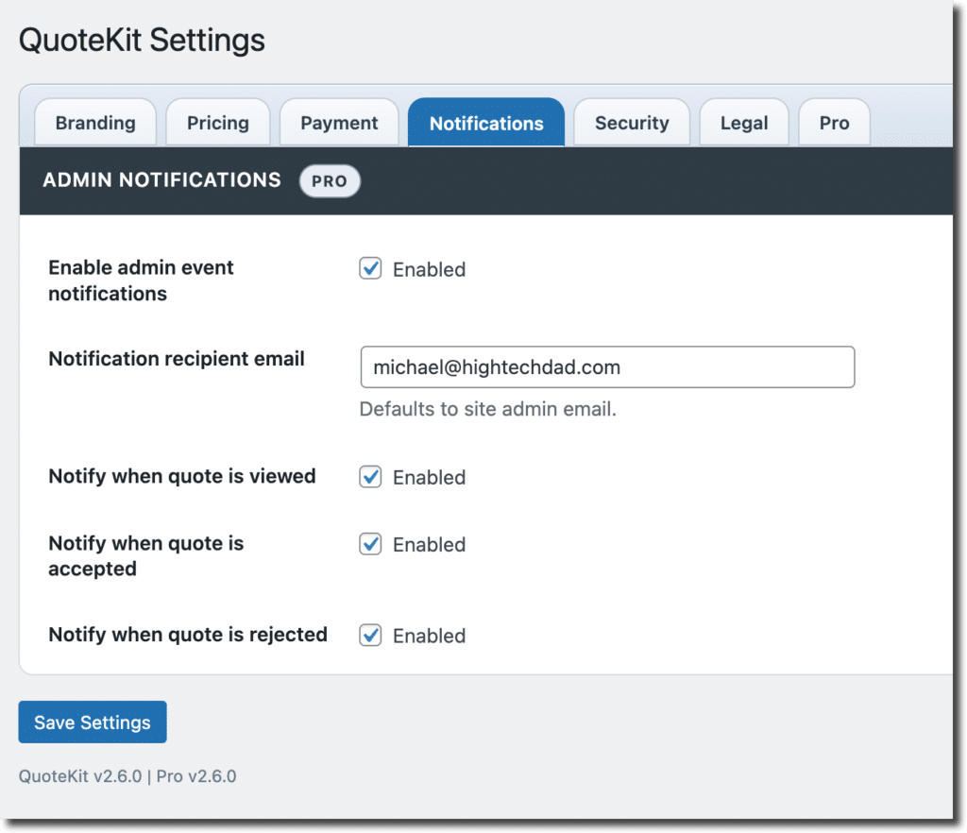
Task: Switch to the Legal tab
Action: pyautogui.click(x=744, y=123)
